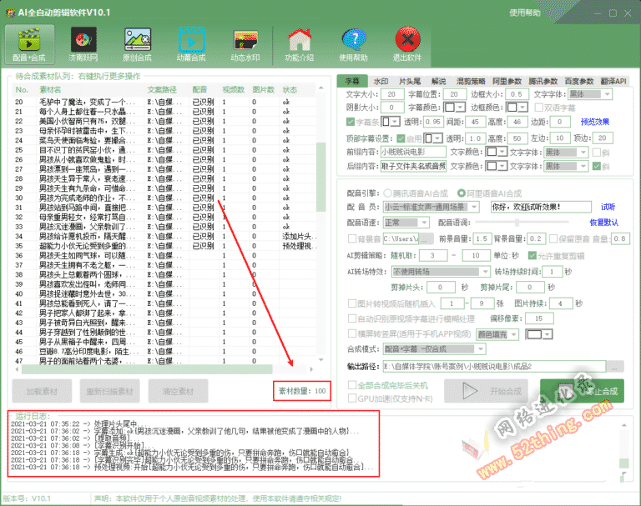Viewport: 641px width, 506px height.
Task: Open the 字幕颜色 color picker
Action: click(x=453, y=108)
